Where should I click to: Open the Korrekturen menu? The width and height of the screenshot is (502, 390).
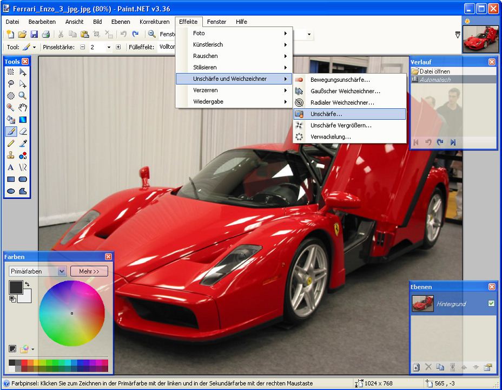coord(155,22)
